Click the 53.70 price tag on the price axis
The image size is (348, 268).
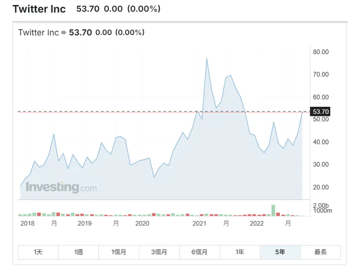(320, 112)
